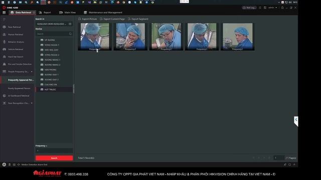
Task: Click the device list scrollbar
Action: 74,89
